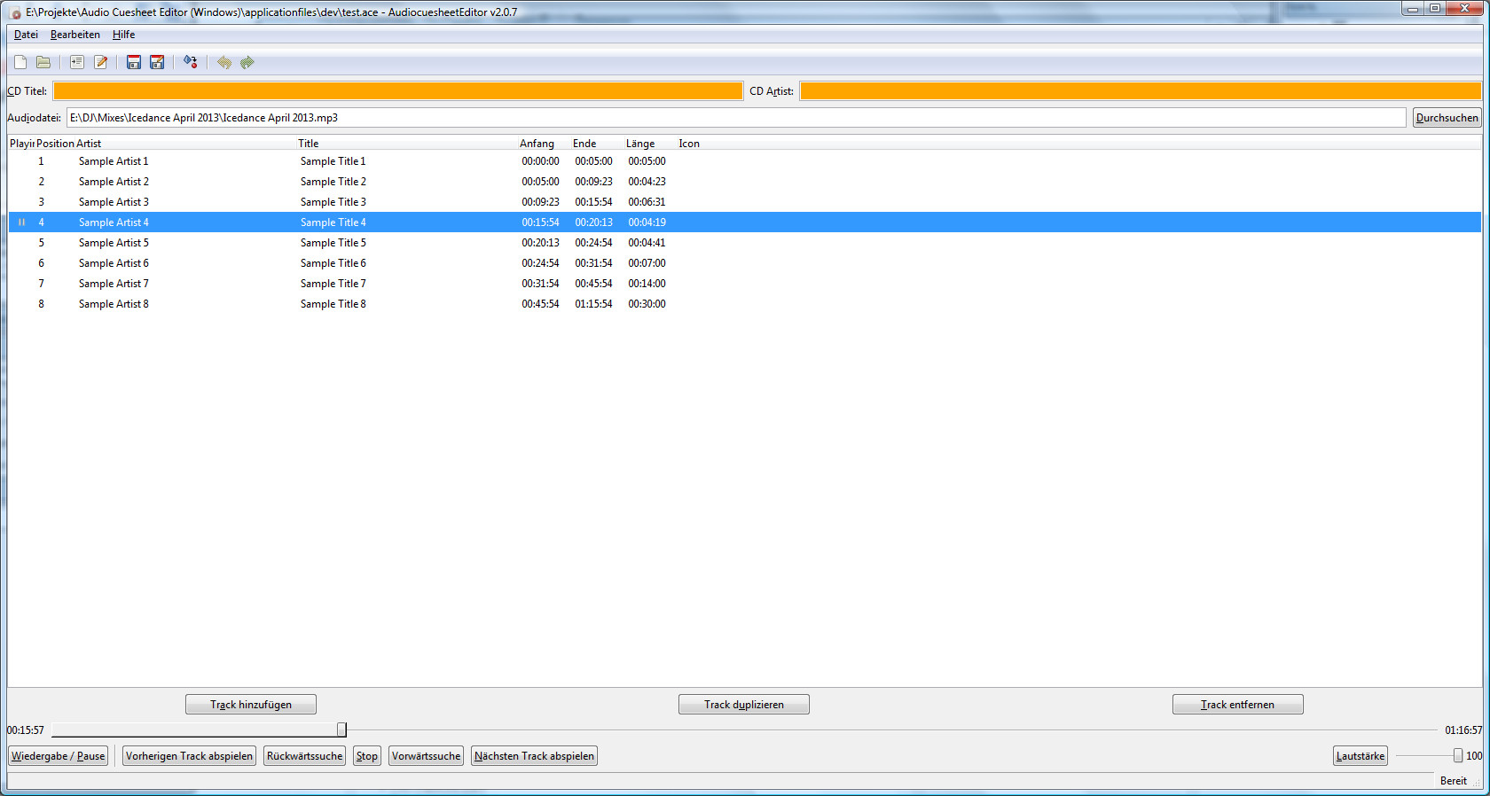This screenshot has width=1490, height=796.
Task: Click the Track hinzufügen button
Action: 251,705
